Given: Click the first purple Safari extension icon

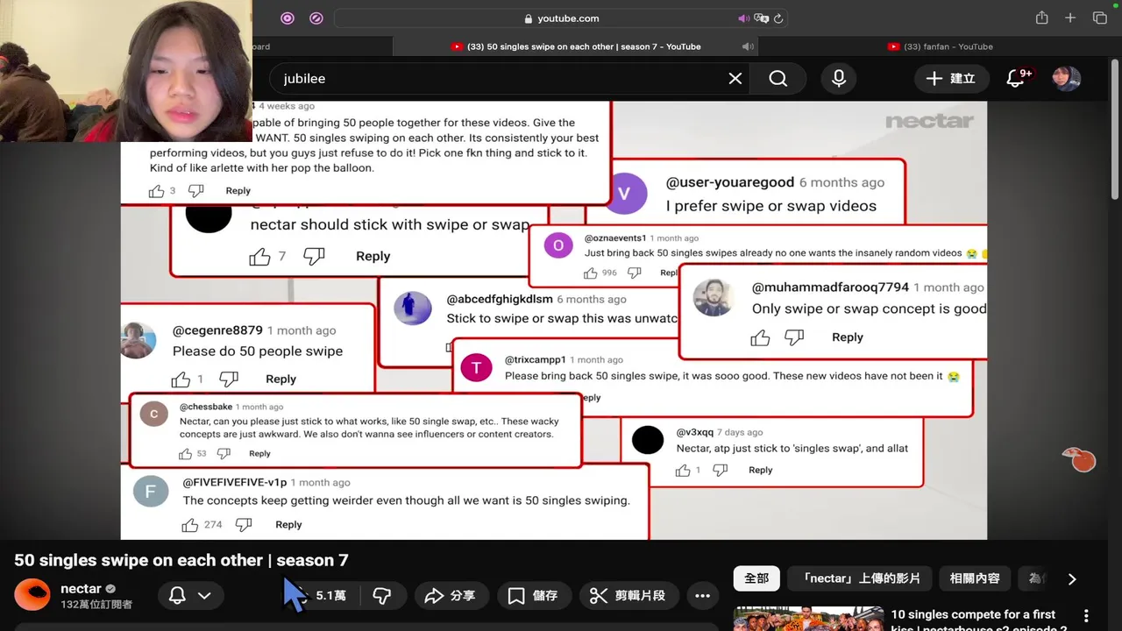Looking at the screenshot, I should 288,18.
